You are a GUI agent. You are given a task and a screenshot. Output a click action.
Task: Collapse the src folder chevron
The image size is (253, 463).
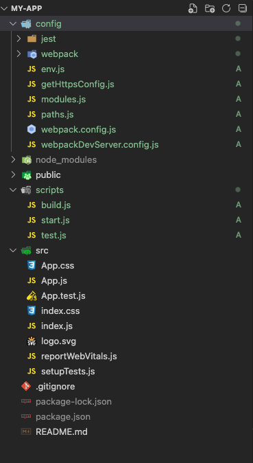point(13,251)
